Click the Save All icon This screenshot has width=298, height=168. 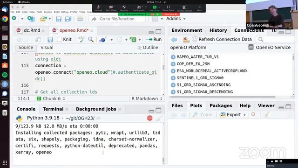[x=68, y=19]
